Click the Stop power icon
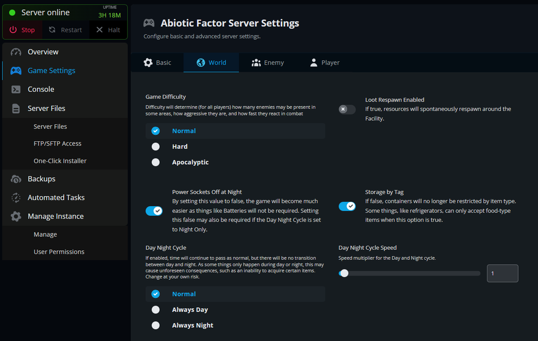 (x=13, y=30)
